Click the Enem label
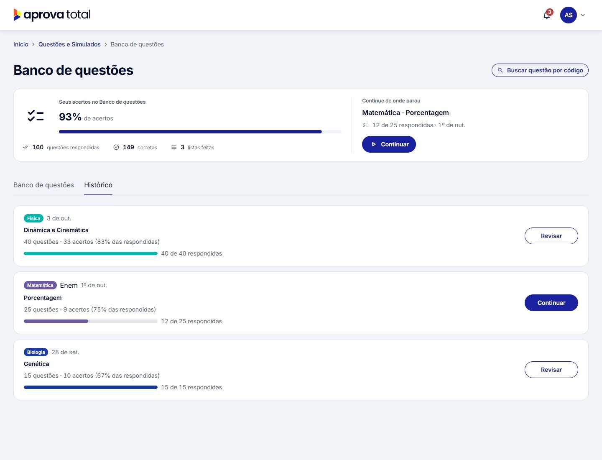602x460 pixels. (69, 285)
